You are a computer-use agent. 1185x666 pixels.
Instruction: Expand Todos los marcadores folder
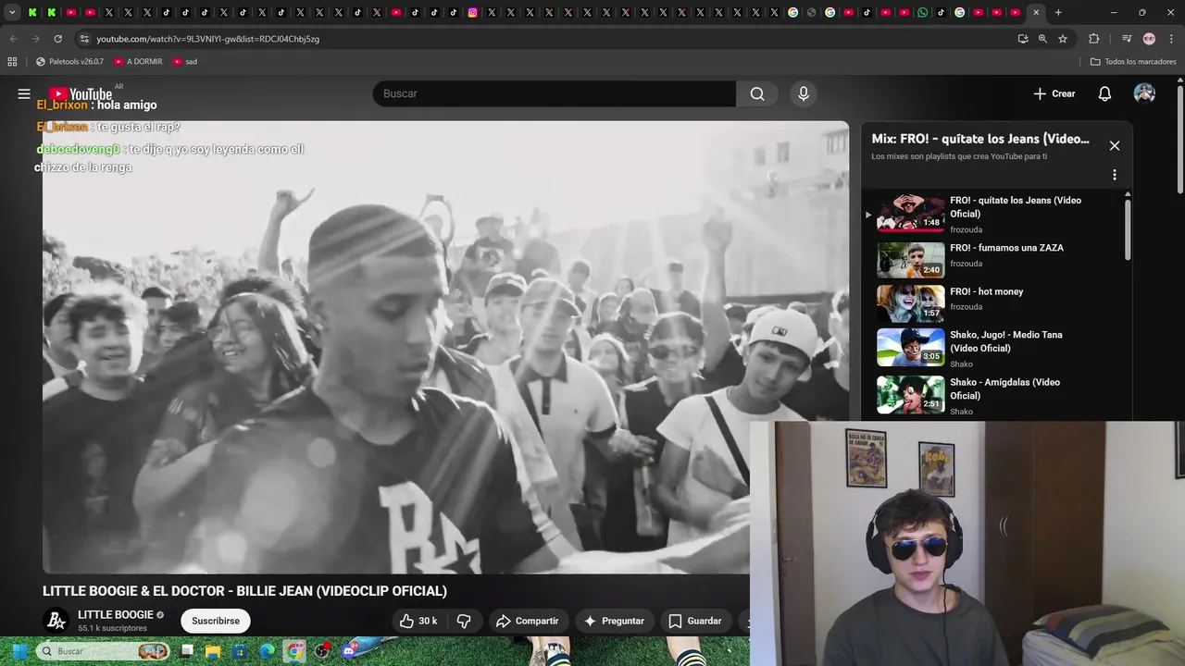pos(1133,62)
